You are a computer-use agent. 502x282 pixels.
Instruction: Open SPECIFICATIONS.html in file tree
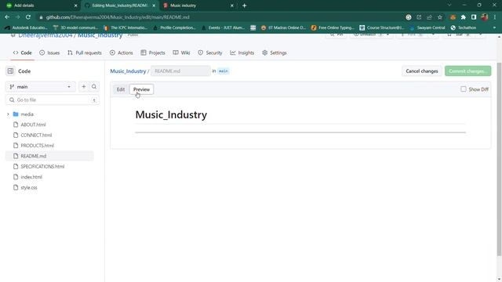tap(42, 167)
